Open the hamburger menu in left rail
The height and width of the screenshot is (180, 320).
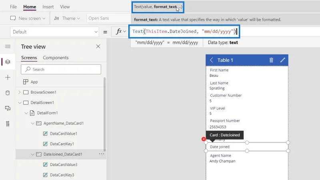8,46
